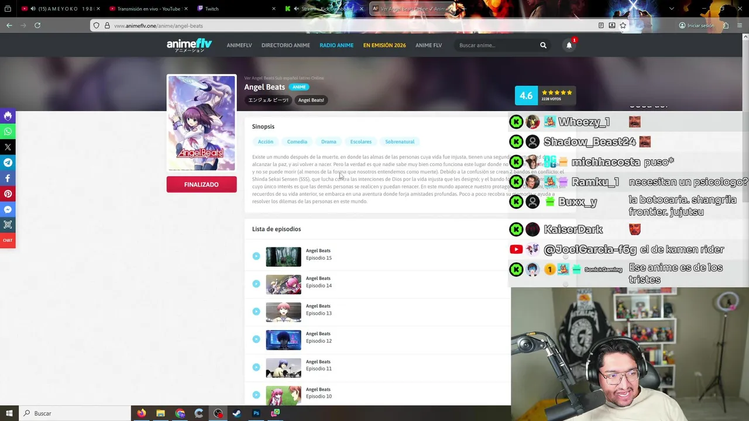The height and width of the screenshot is (421, 749).
Task: Pin the page with Pinterest icon
Action: 8,194
